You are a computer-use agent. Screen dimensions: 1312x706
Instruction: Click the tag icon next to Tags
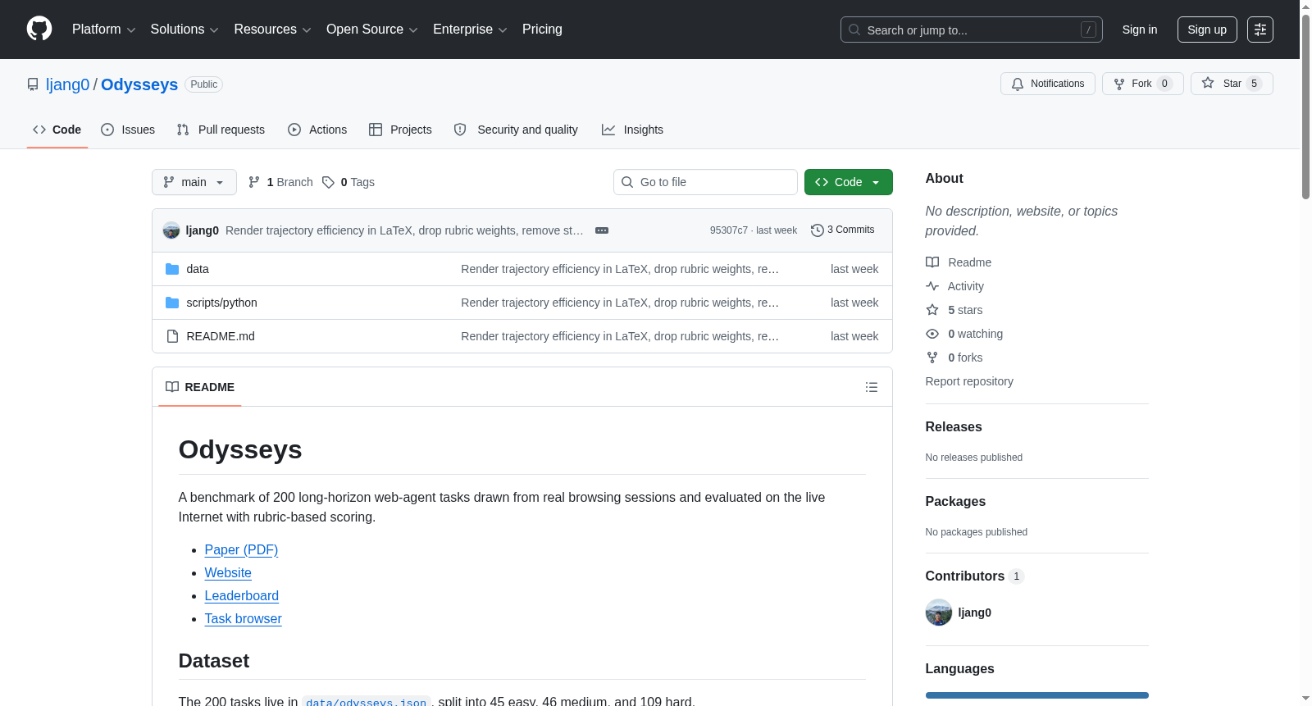pos(328,182)
